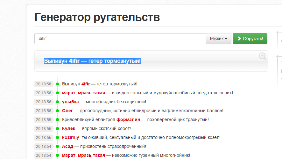Focus the name input field containing 4ifir
The image size is (282, 159).
pyautogui.click(x=120, y=39)
